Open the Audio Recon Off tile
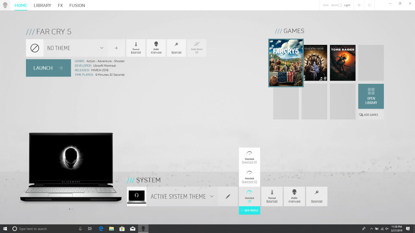415x233 pixels. pos(197,48)
